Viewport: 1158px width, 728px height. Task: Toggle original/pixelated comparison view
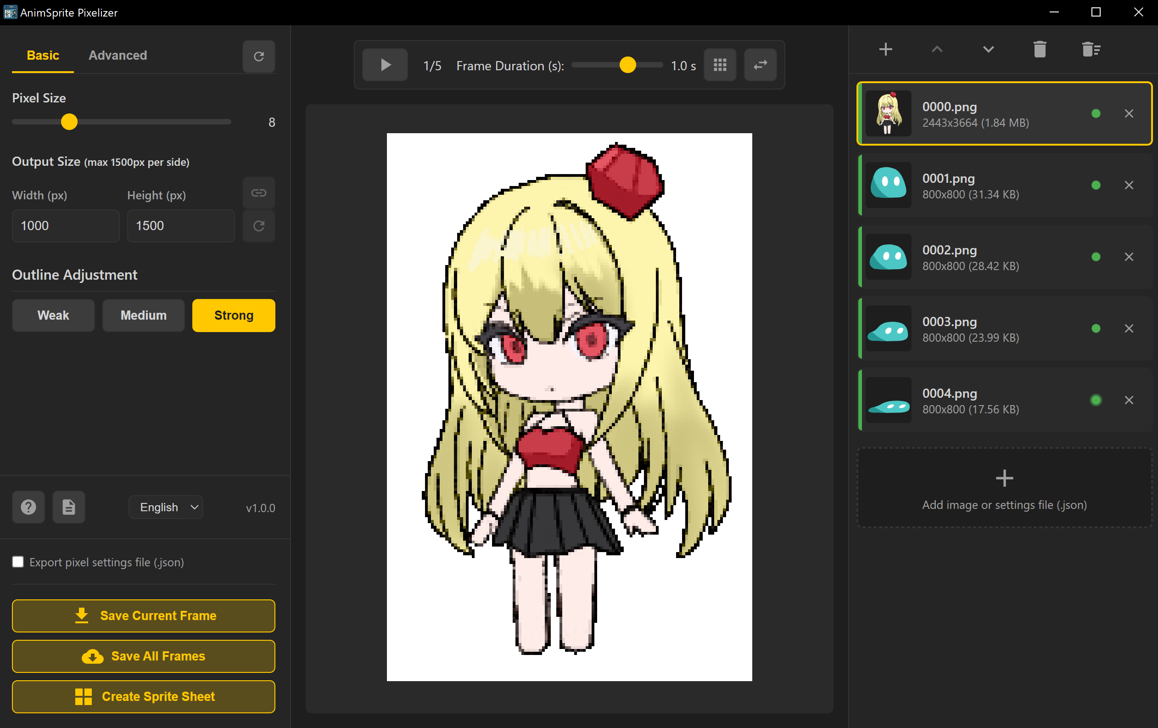pyautogui.click(x=760, y=64)
